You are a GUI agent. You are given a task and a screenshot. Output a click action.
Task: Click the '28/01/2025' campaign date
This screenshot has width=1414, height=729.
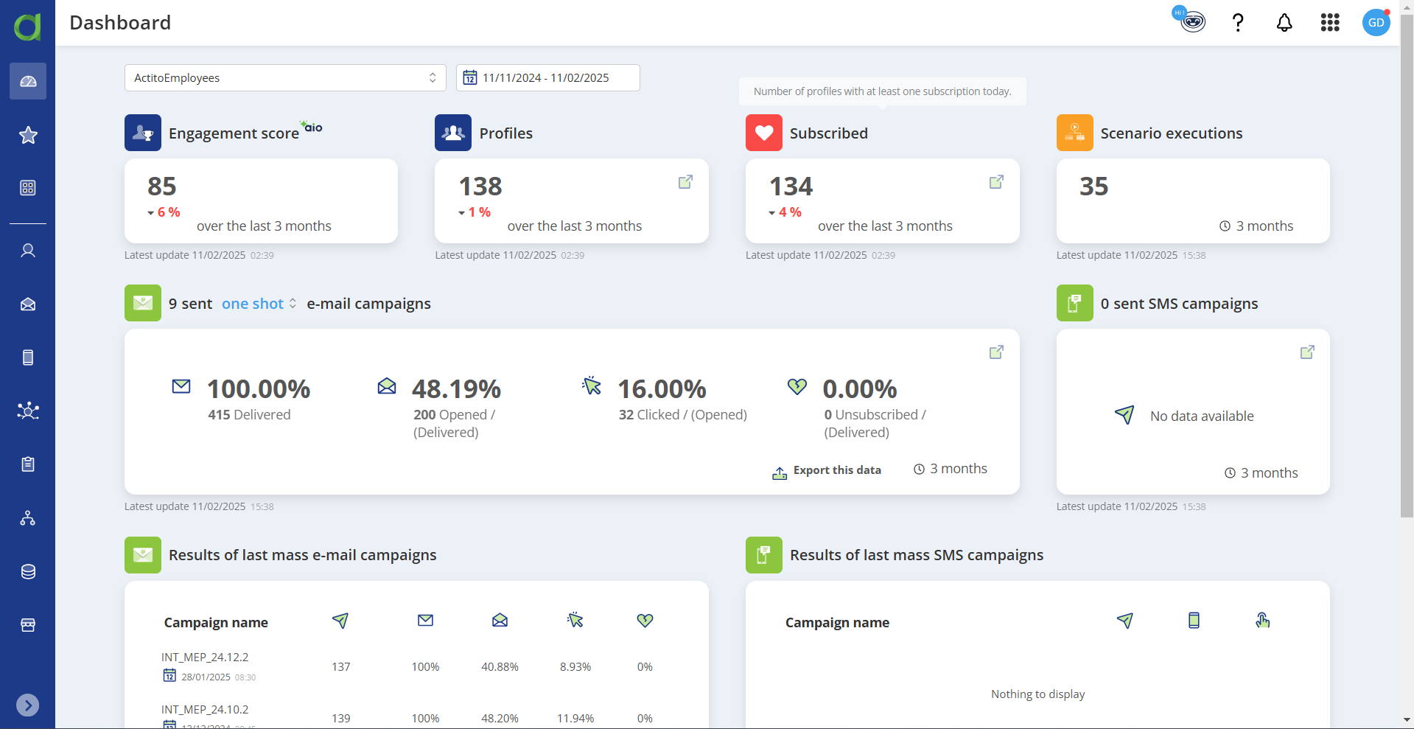pyautogui.click(x=206, y=677)
